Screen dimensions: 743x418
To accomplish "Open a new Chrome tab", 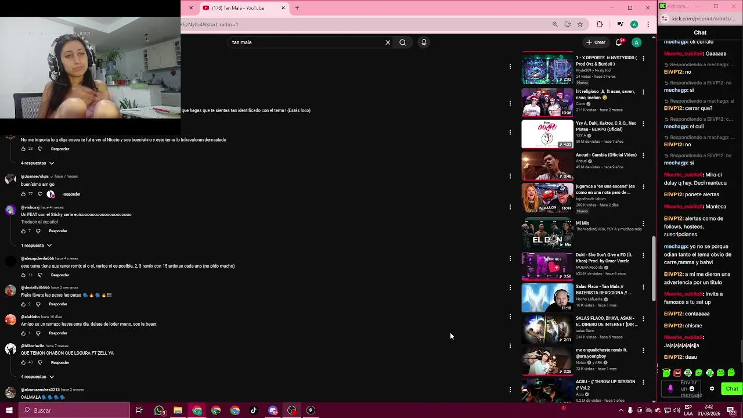I will 297,8.
